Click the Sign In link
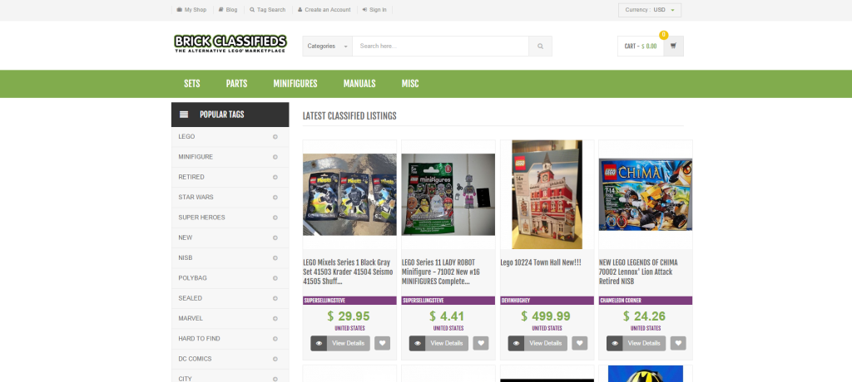 374,10
